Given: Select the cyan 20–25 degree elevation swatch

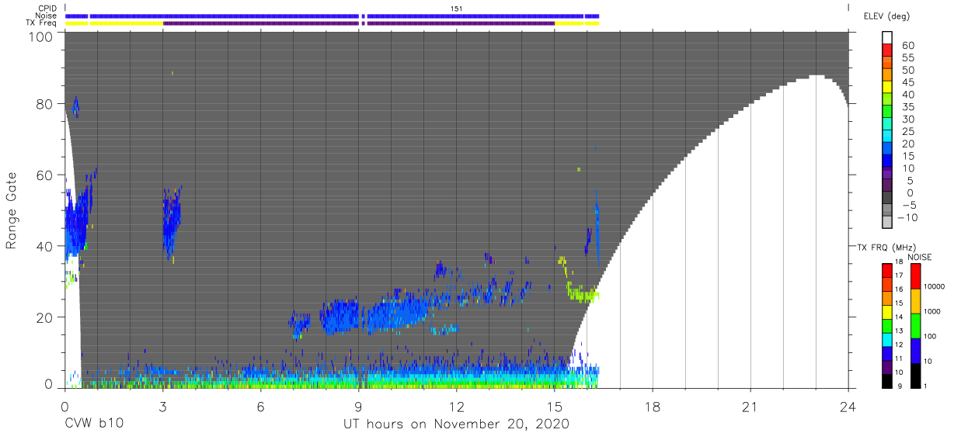Looking at the screenshot, I should point(887,136).
